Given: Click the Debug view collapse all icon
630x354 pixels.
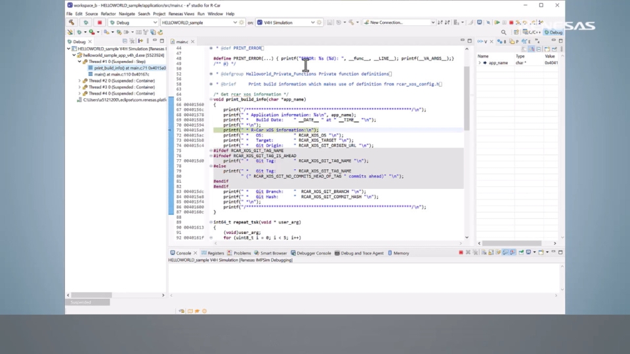Looking at the screenshot, I should click(125, 41).
